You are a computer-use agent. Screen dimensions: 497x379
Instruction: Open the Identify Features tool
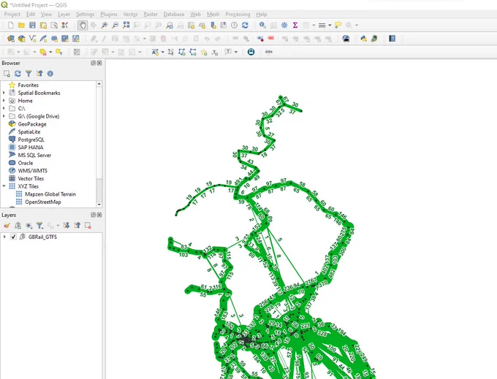262,25
